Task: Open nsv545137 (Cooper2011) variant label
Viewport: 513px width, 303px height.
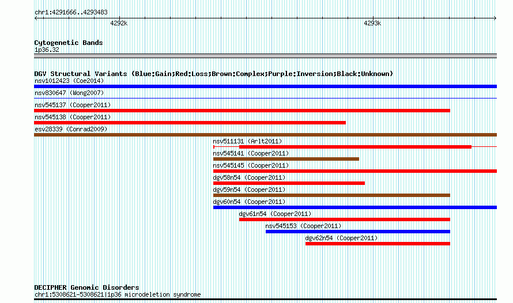Action: [x=73, y=105]
